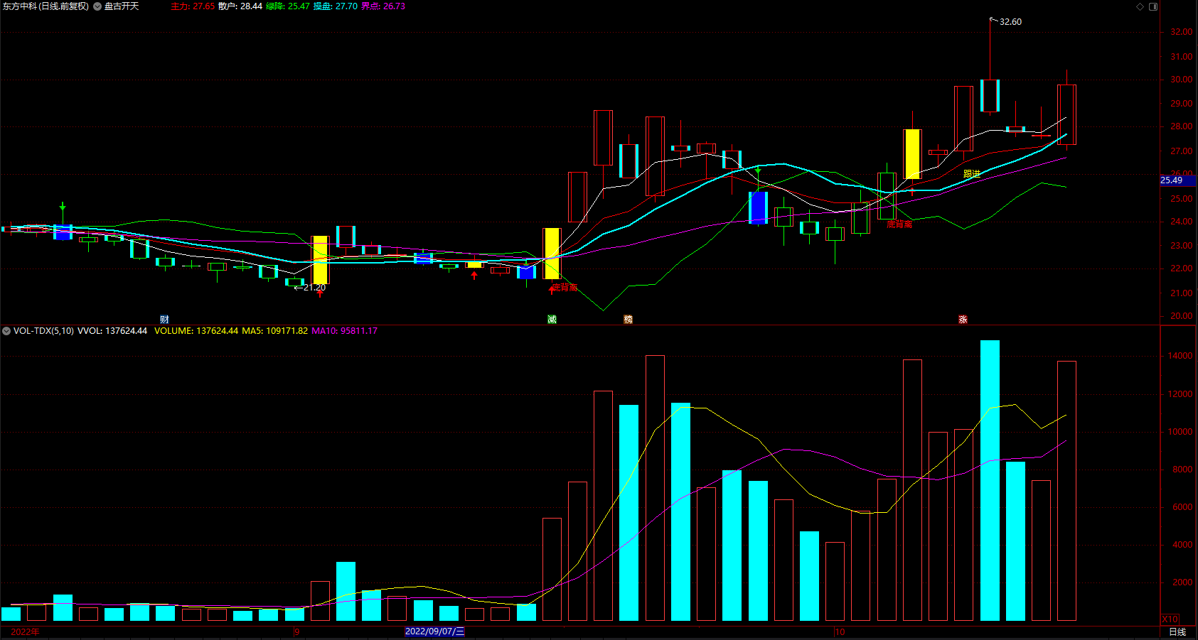Screen dimensions: 1198x640
Task: Click the 10 month label on time axis
Action: [x=840, y=631]
